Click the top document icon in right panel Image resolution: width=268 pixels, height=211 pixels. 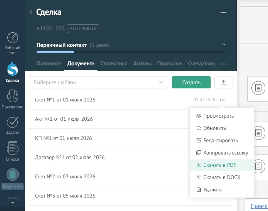[258, 88]
